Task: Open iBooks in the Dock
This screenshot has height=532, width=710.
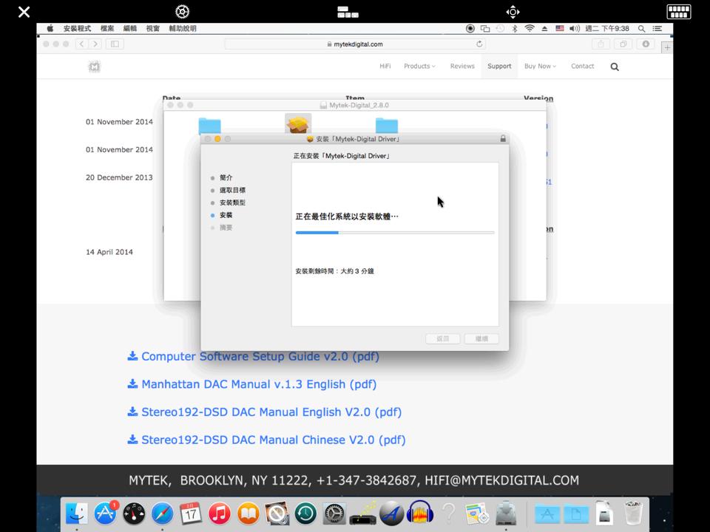Action: 248,514
